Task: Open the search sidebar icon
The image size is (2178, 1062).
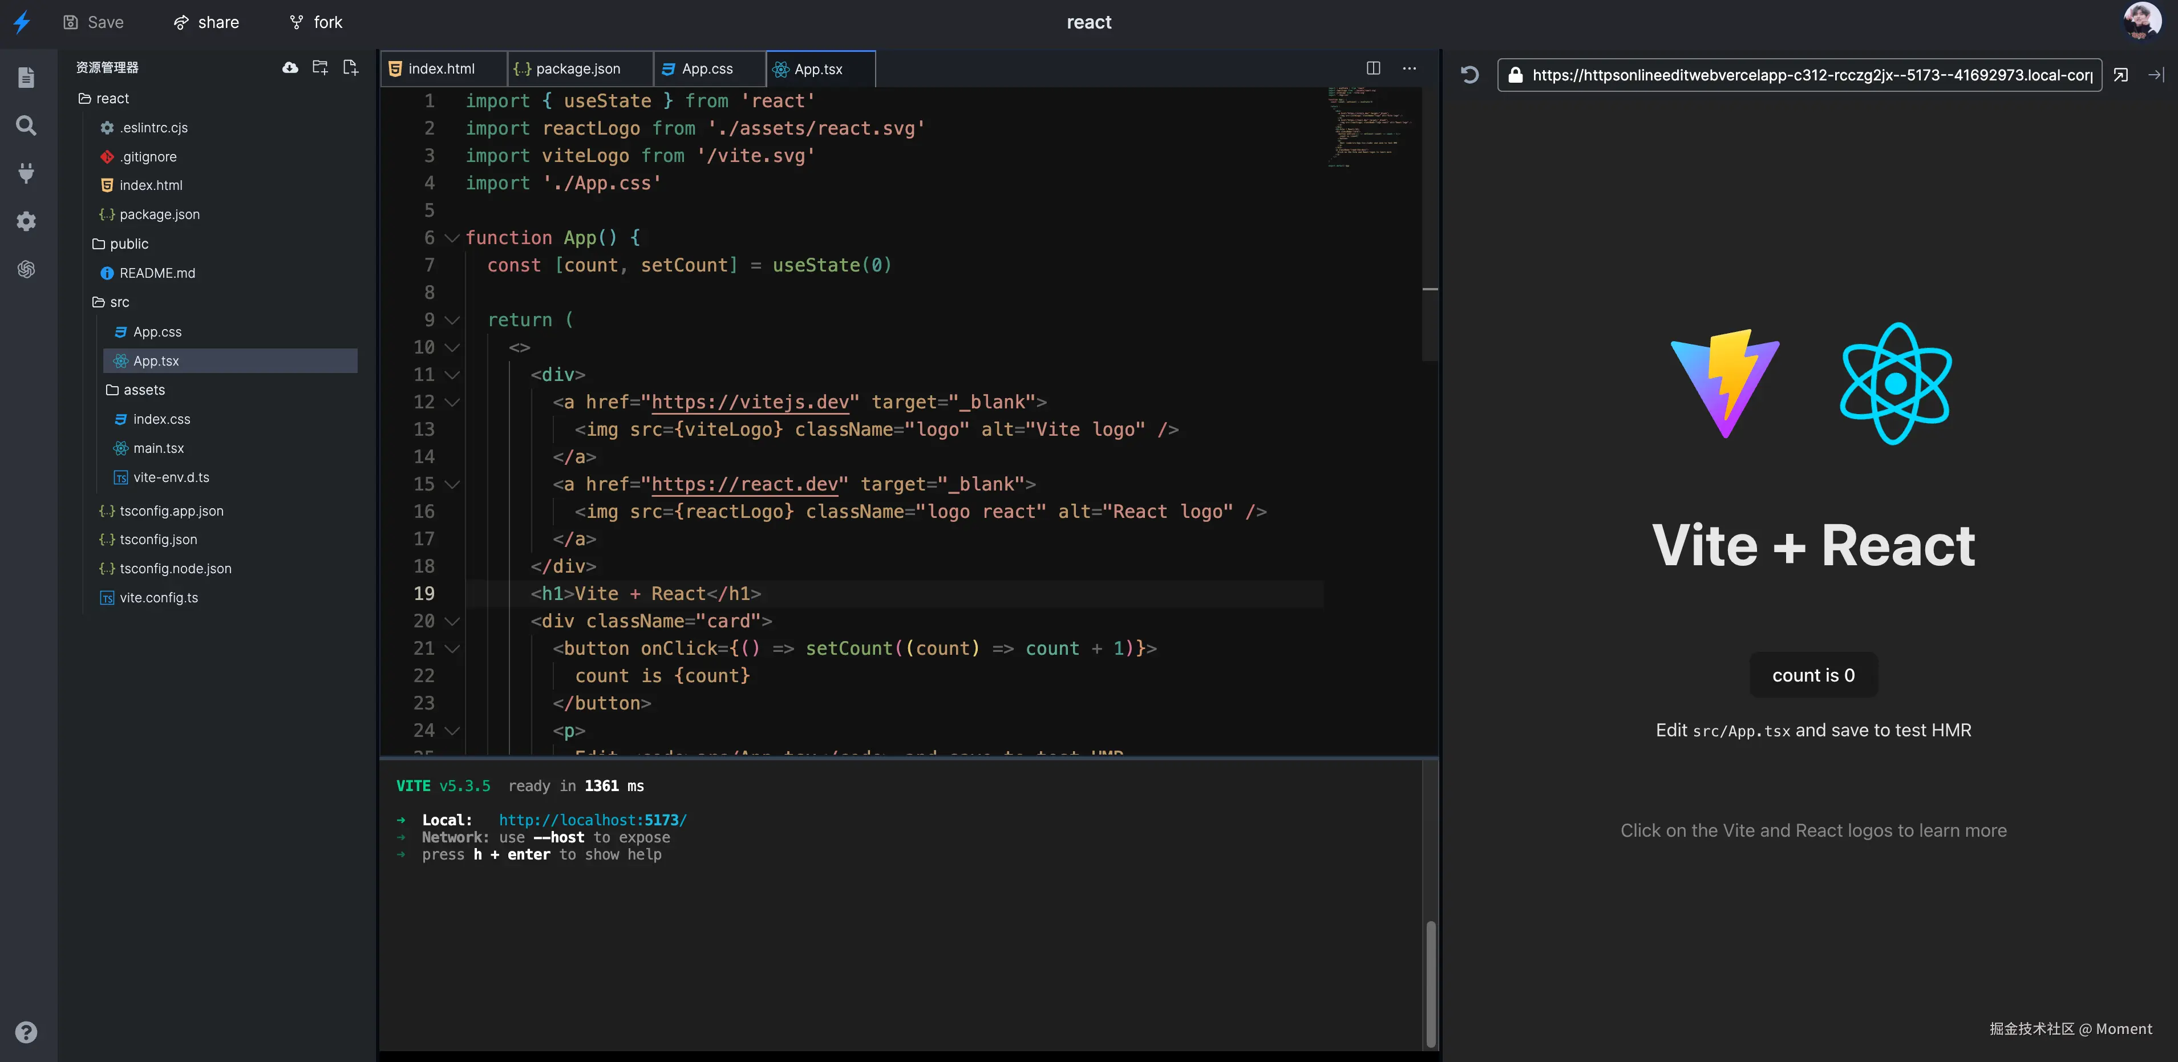Action: [x=26, y=126]
